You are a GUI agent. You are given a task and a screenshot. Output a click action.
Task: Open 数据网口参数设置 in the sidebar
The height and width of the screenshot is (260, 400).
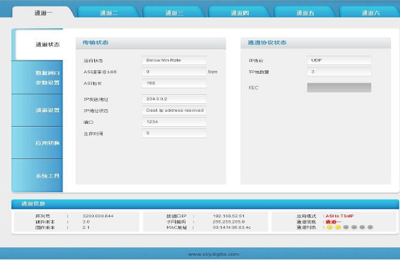point(47,77)
